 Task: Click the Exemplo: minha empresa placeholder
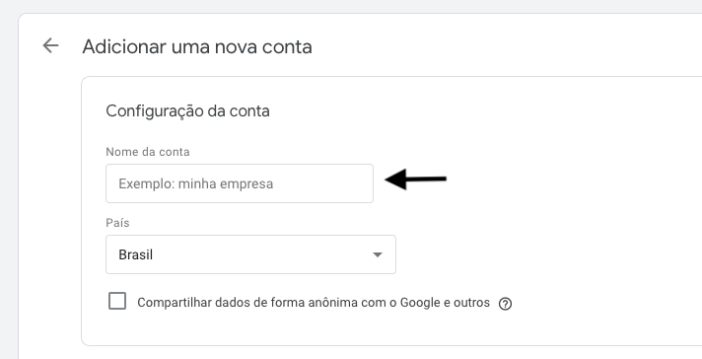click(195, 184)
